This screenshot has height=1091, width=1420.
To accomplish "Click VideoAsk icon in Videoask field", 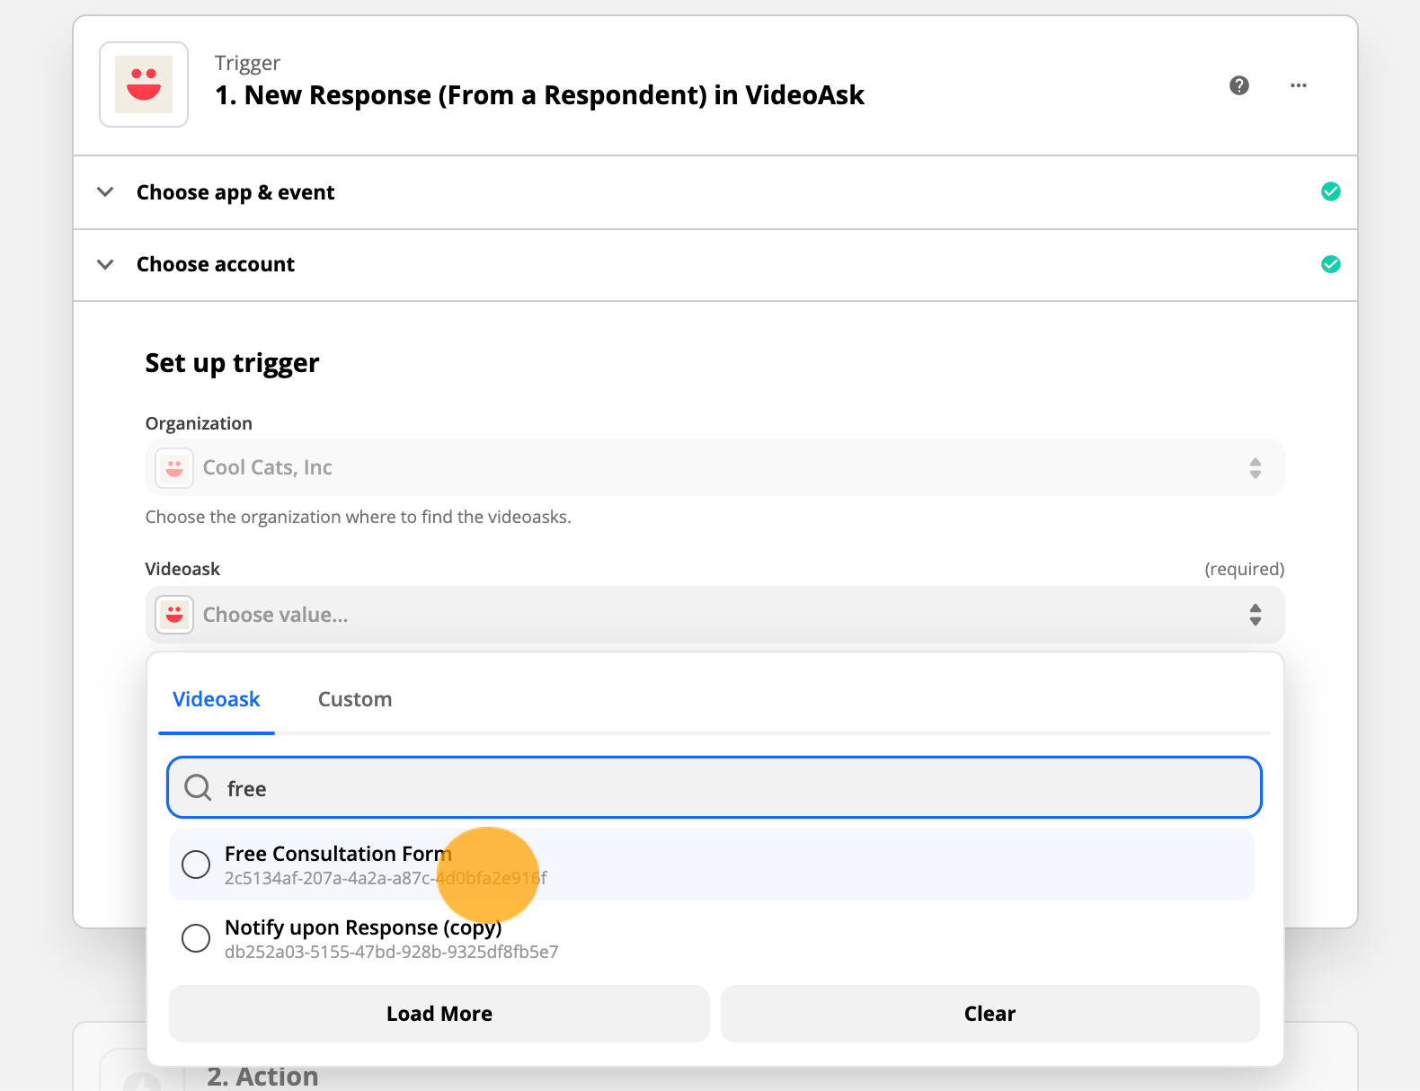I will [174, 615].
